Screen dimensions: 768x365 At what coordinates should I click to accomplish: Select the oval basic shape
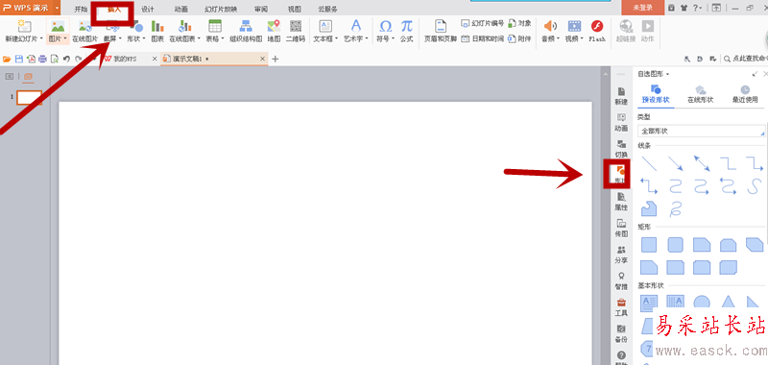702,303
